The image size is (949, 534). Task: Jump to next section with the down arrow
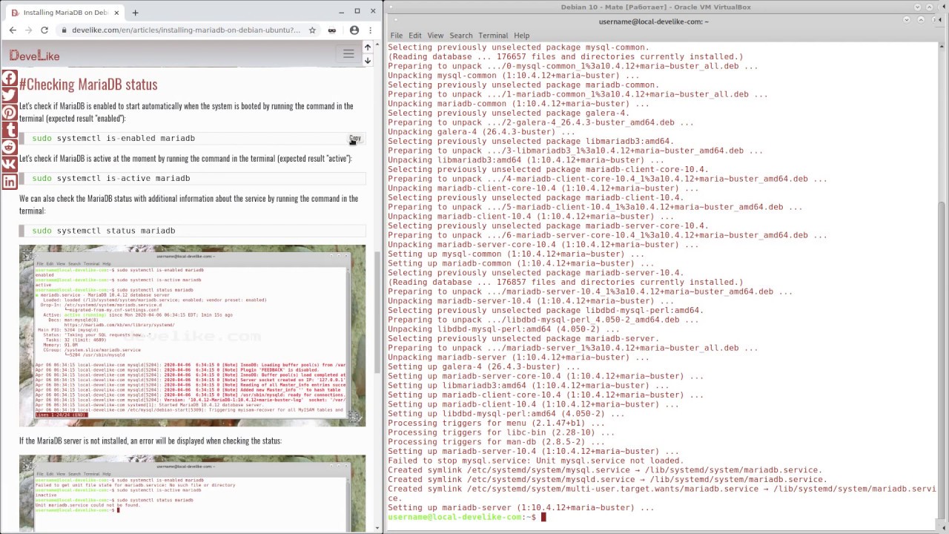[x=367, y=60]
